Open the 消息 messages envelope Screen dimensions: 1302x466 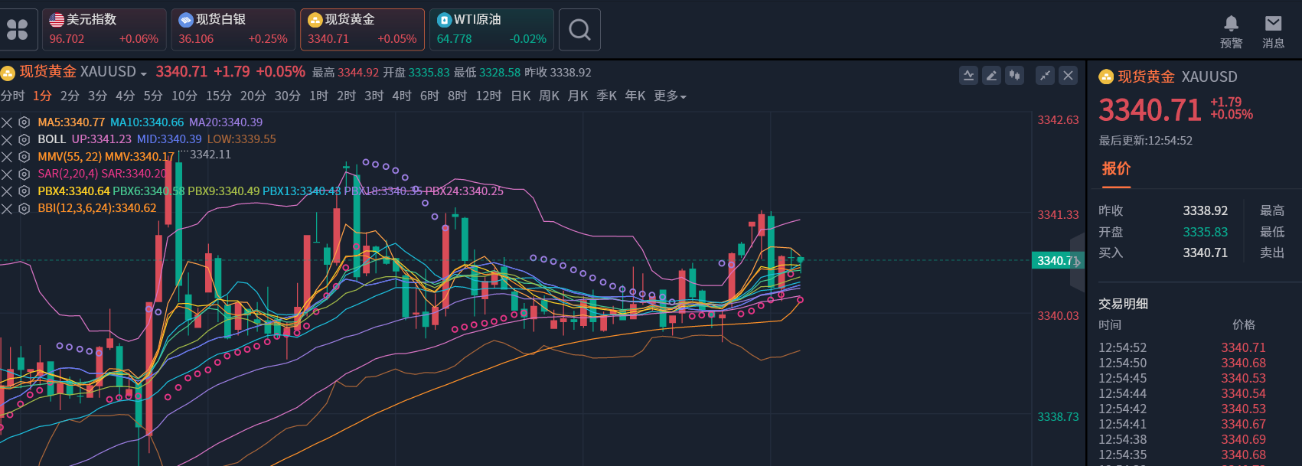pos(1273,31)
